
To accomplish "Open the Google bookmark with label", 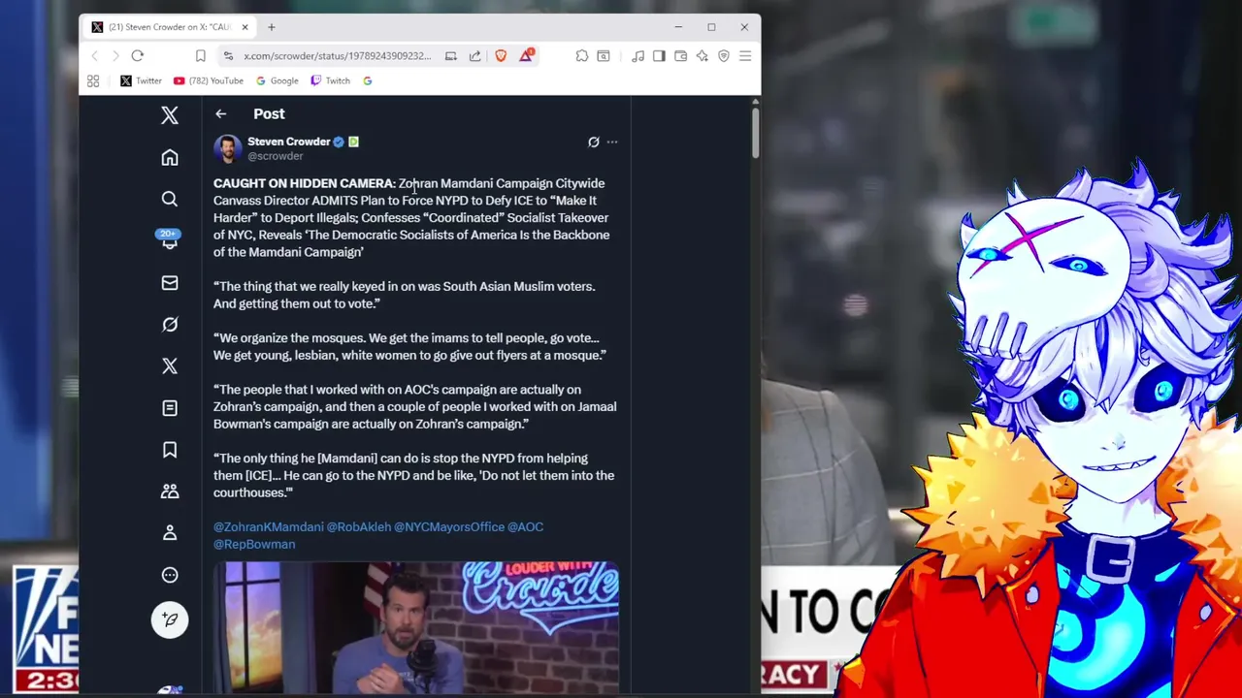I will (x=277, y=80).
